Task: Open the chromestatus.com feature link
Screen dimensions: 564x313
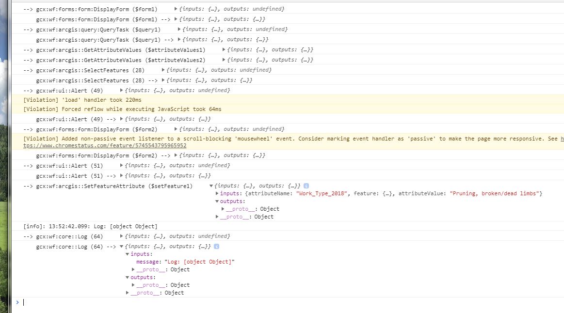Action: (x=105, y=145)
